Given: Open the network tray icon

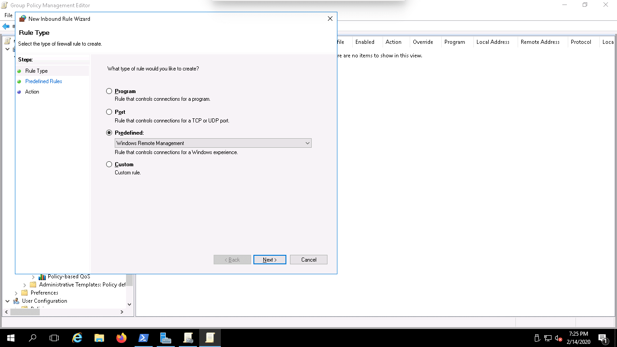Looking at the screenshot, I should 548,338.
